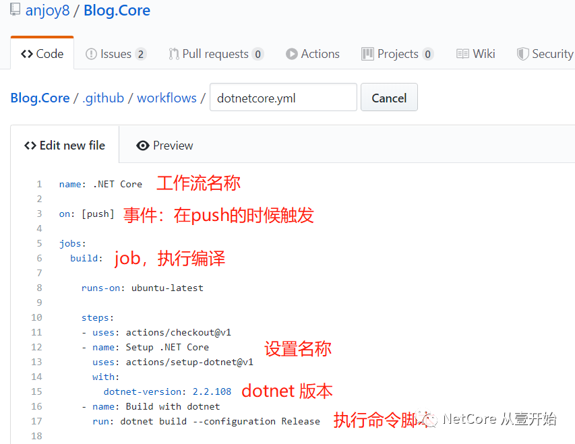575x444 pixels.
Task: Click 'uses: actions/checkout@v1' line
Action: pos(156,332)
